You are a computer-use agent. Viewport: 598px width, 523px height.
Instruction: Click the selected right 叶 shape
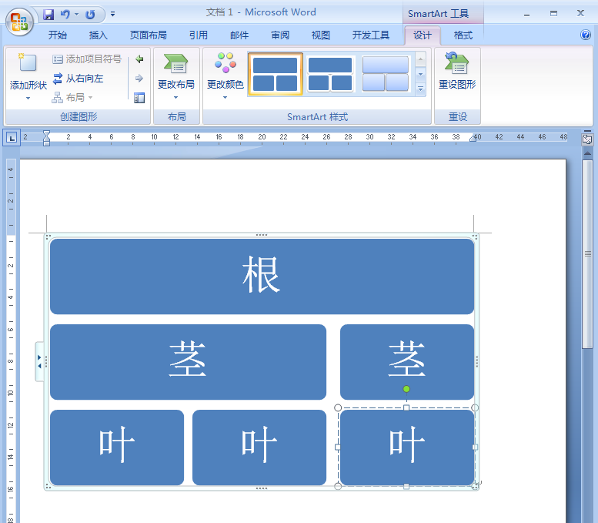click(407, 448)
